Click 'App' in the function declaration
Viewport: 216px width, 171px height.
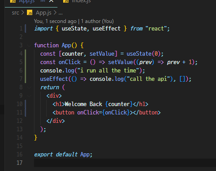coord(66,46)
